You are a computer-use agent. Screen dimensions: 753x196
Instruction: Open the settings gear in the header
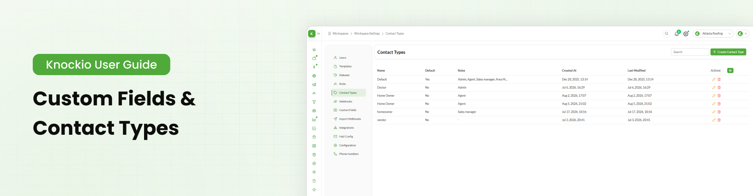tap(686, 34)
